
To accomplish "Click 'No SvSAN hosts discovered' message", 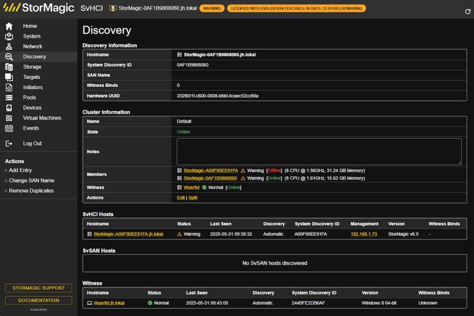I will pyautogui.click(x=274, y=264).
